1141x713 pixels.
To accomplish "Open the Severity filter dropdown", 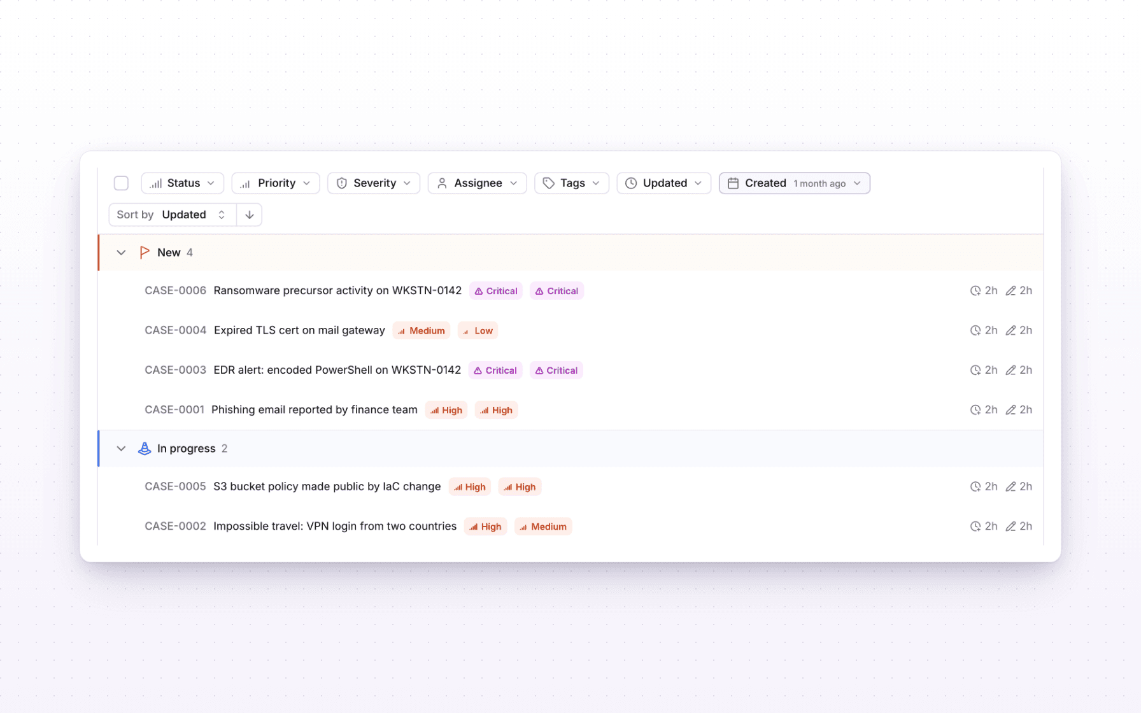I will 374,183.
